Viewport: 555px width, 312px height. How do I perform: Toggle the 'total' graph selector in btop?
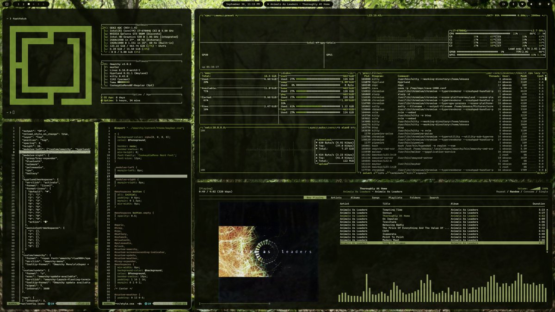pyautogui.click(x=311, y=43)
